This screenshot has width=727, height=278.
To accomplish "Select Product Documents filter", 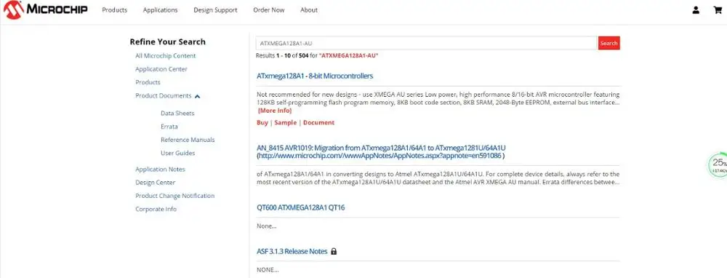I will pos(163,95).
